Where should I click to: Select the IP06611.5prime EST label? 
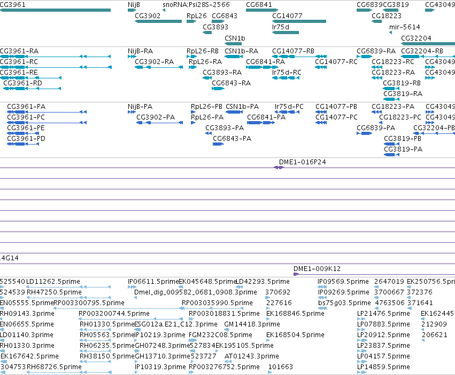click(153, 282)
